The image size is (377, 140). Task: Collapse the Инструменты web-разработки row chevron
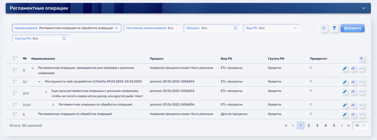[x=39, y=82]
